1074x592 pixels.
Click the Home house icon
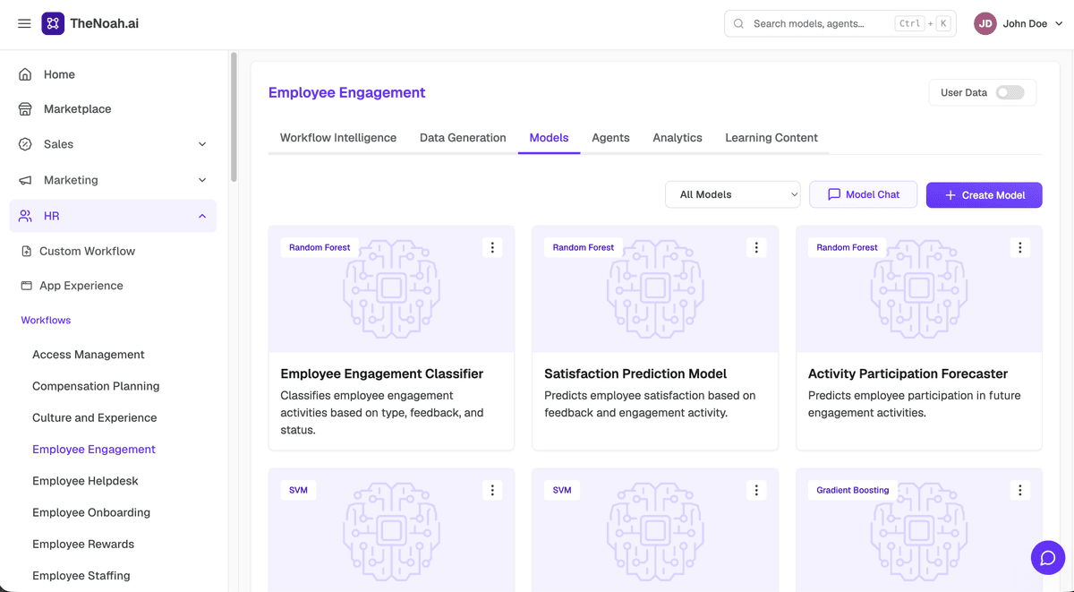pyautogui.click(x=26, y=74)
